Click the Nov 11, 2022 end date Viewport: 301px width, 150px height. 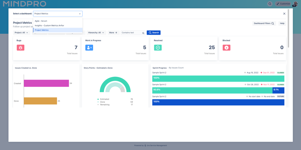(269, 85)
